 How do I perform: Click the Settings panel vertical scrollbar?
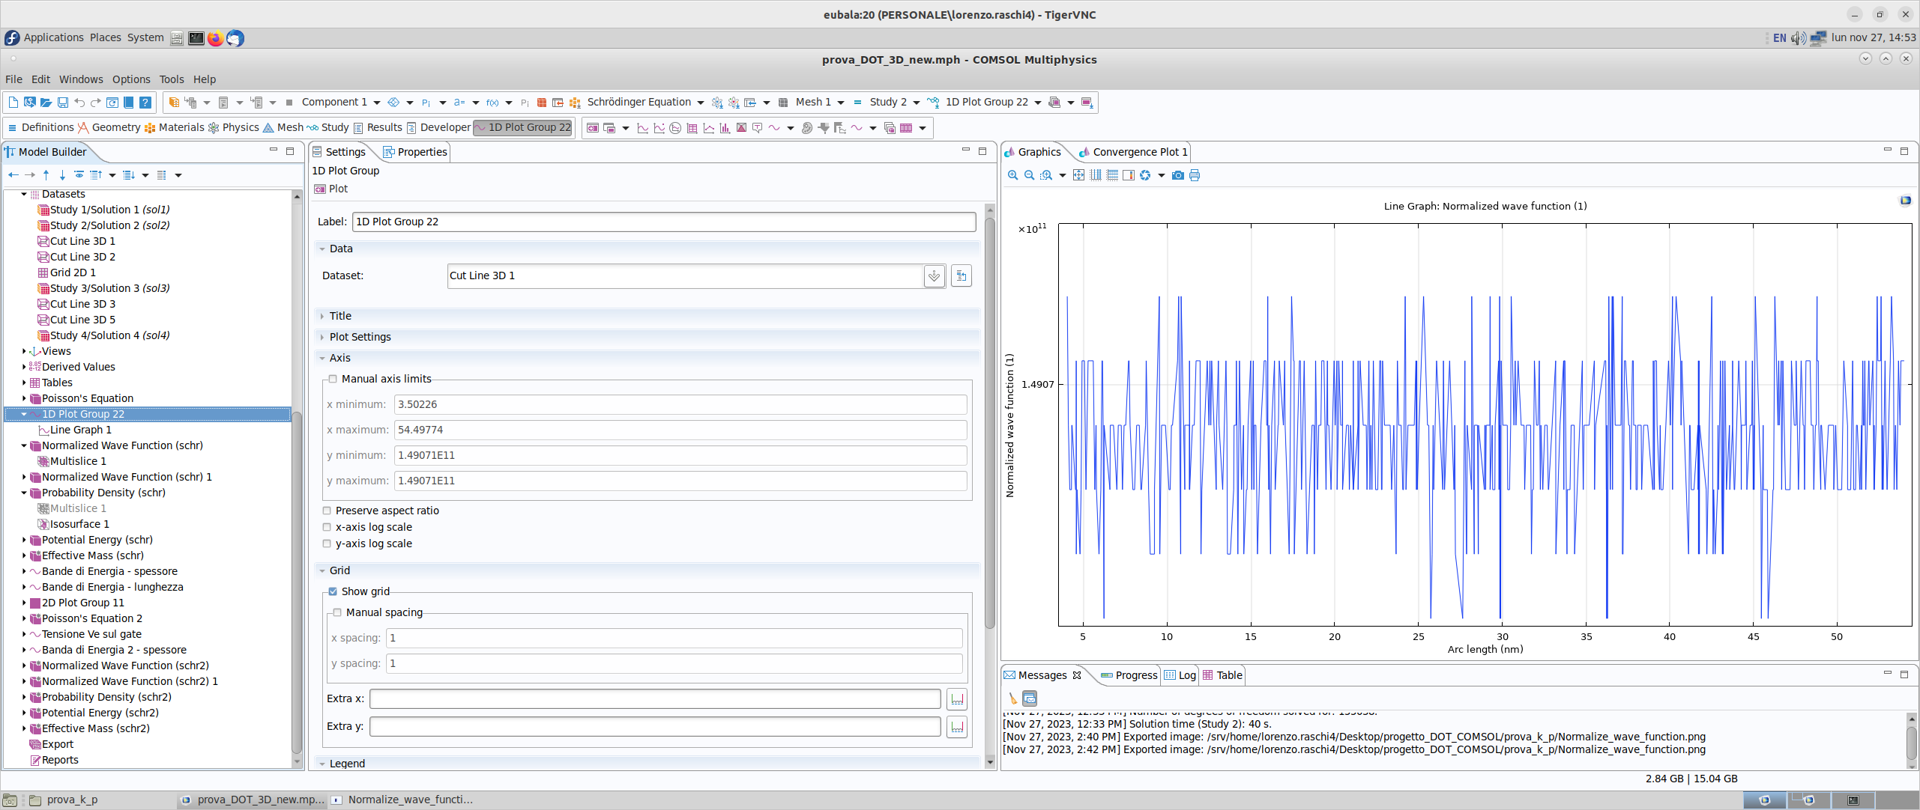click(989, 419)
